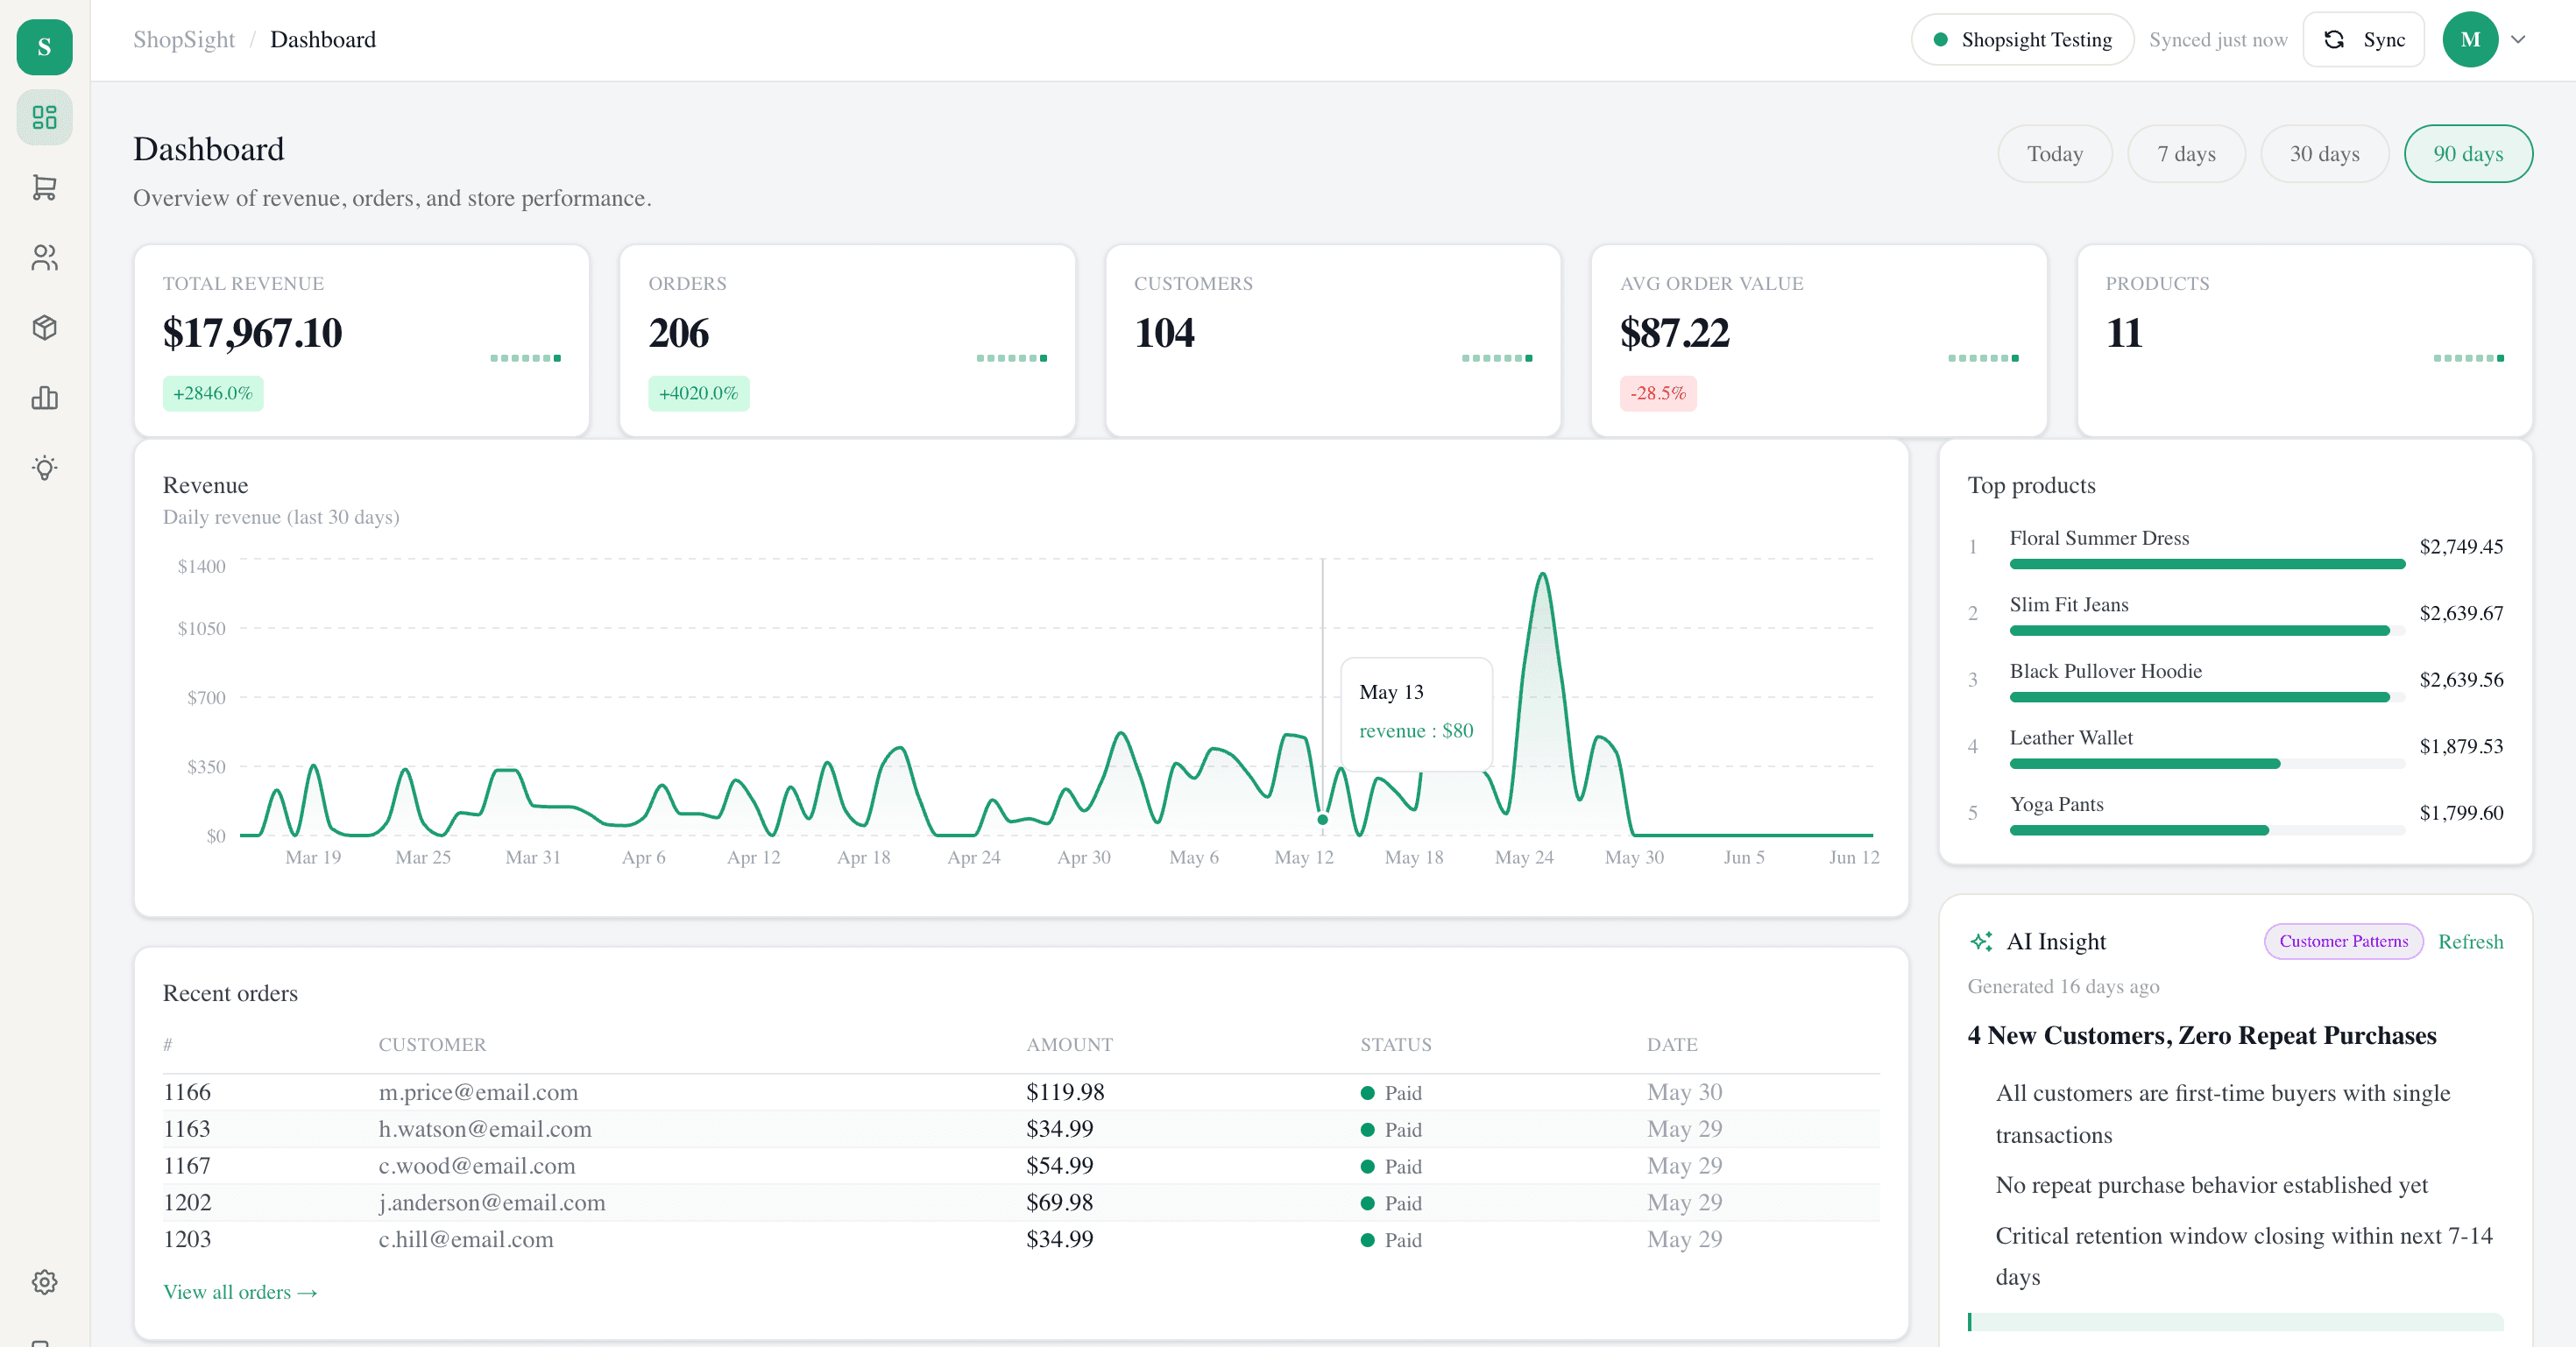
Task: Select the 7 days date range
Action: [x=2186, y=154]
